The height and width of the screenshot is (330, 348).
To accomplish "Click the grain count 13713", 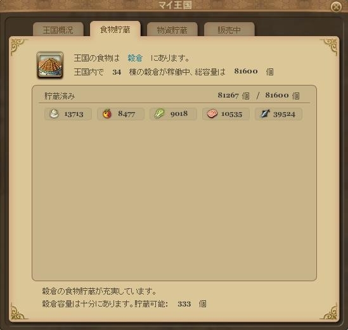I will (74, 114).
